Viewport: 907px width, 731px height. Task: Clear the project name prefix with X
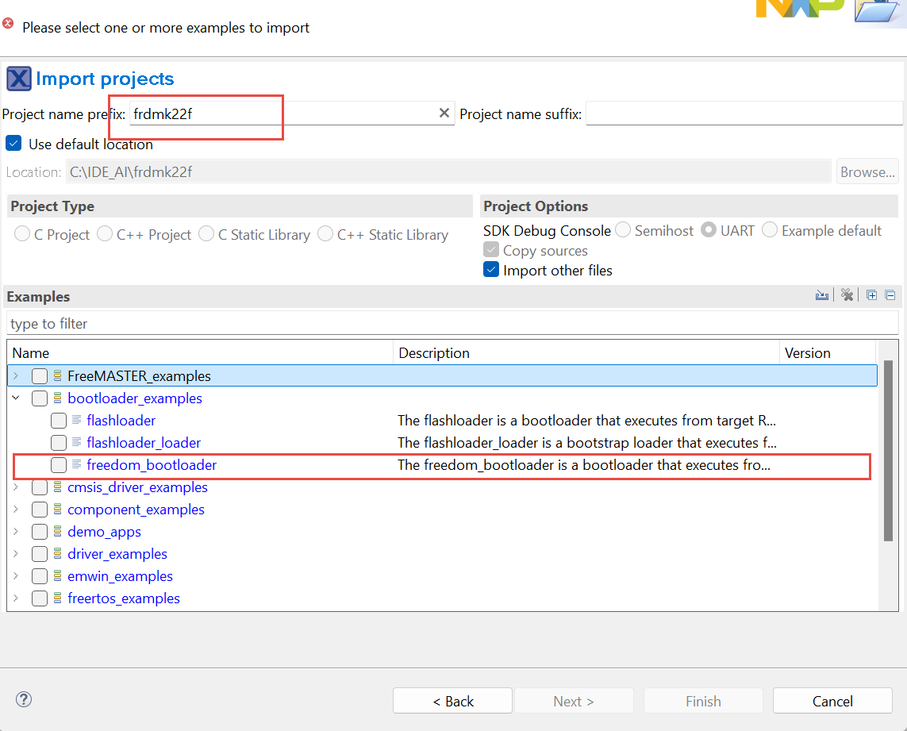[444, 113]
